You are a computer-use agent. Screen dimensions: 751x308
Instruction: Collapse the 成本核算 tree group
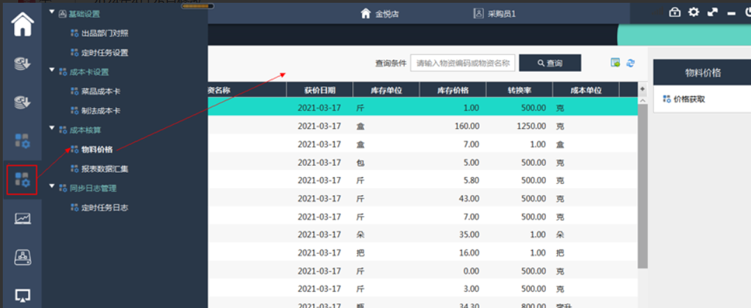click(x=52, y=129)
